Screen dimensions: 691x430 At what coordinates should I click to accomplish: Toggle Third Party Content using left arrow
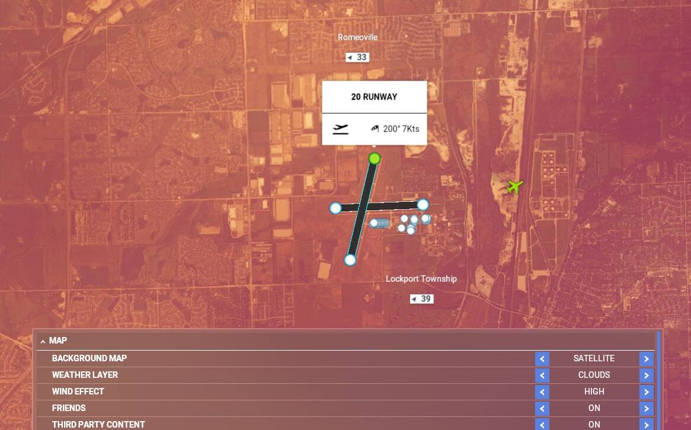tap(542, 425)
